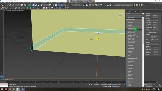Open Select by Name dialog
Viewport: 162px width, 91px height.
coord(25,5)
